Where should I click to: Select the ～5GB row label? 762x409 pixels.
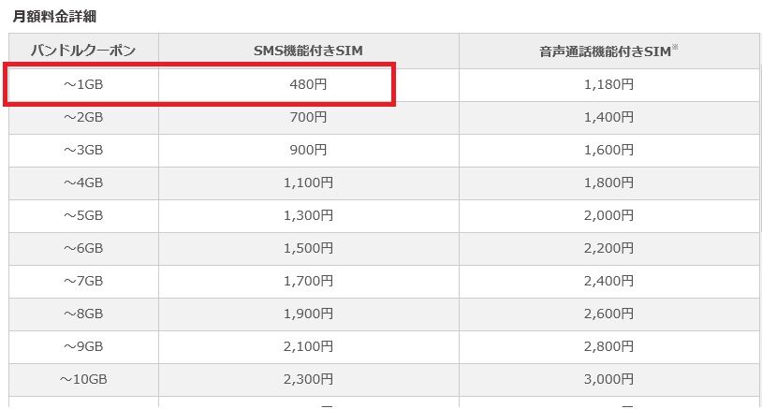click(83, 215)
